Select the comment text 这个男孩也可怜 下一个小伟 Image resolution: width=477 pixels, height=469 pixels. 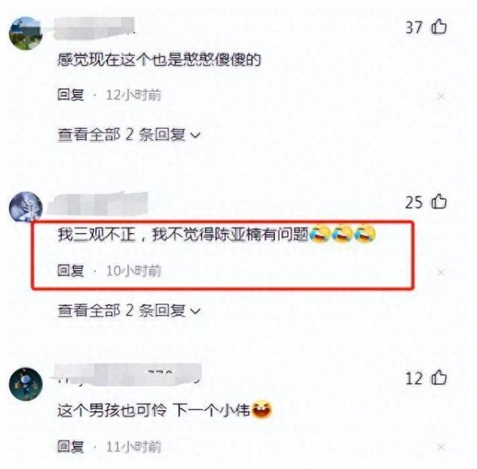click(x=153, y=410)
